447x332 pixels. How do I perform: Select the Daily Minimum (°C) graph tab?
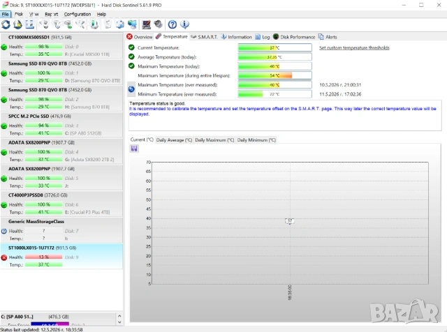(256, 139)
